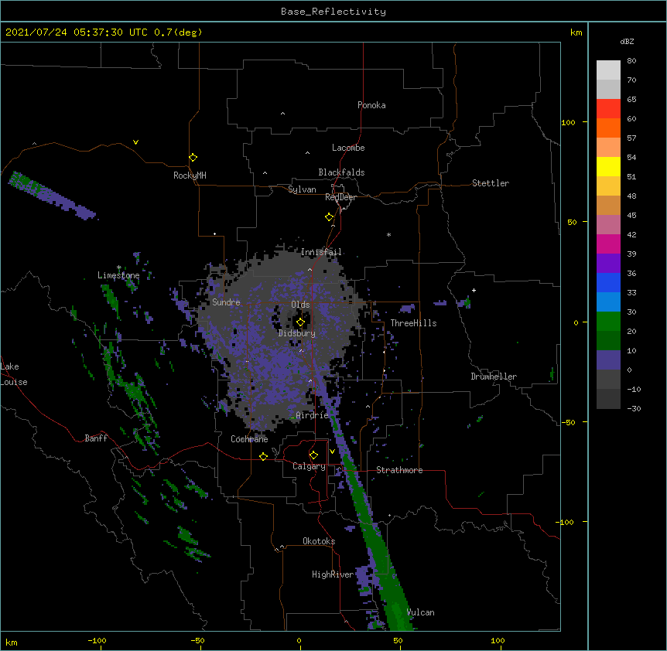Image resolution: width=667 pixels, height=651 pixels.
Task: Click the km unit label beside the timestamp row
Action: pos(576,32)
